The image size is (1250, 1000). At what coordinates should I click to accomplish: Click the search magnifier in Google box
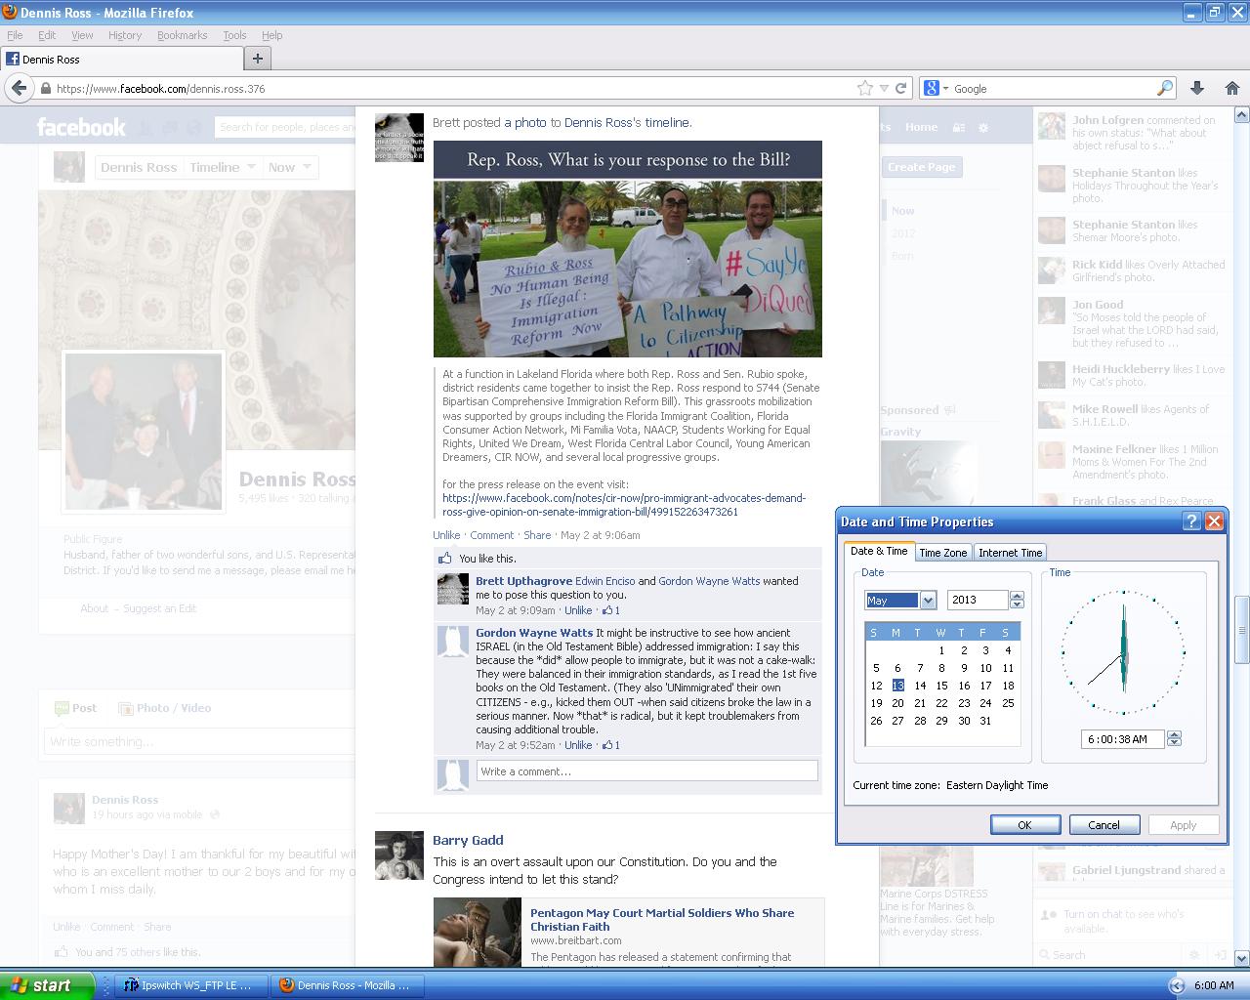[x=1165, y=88]
